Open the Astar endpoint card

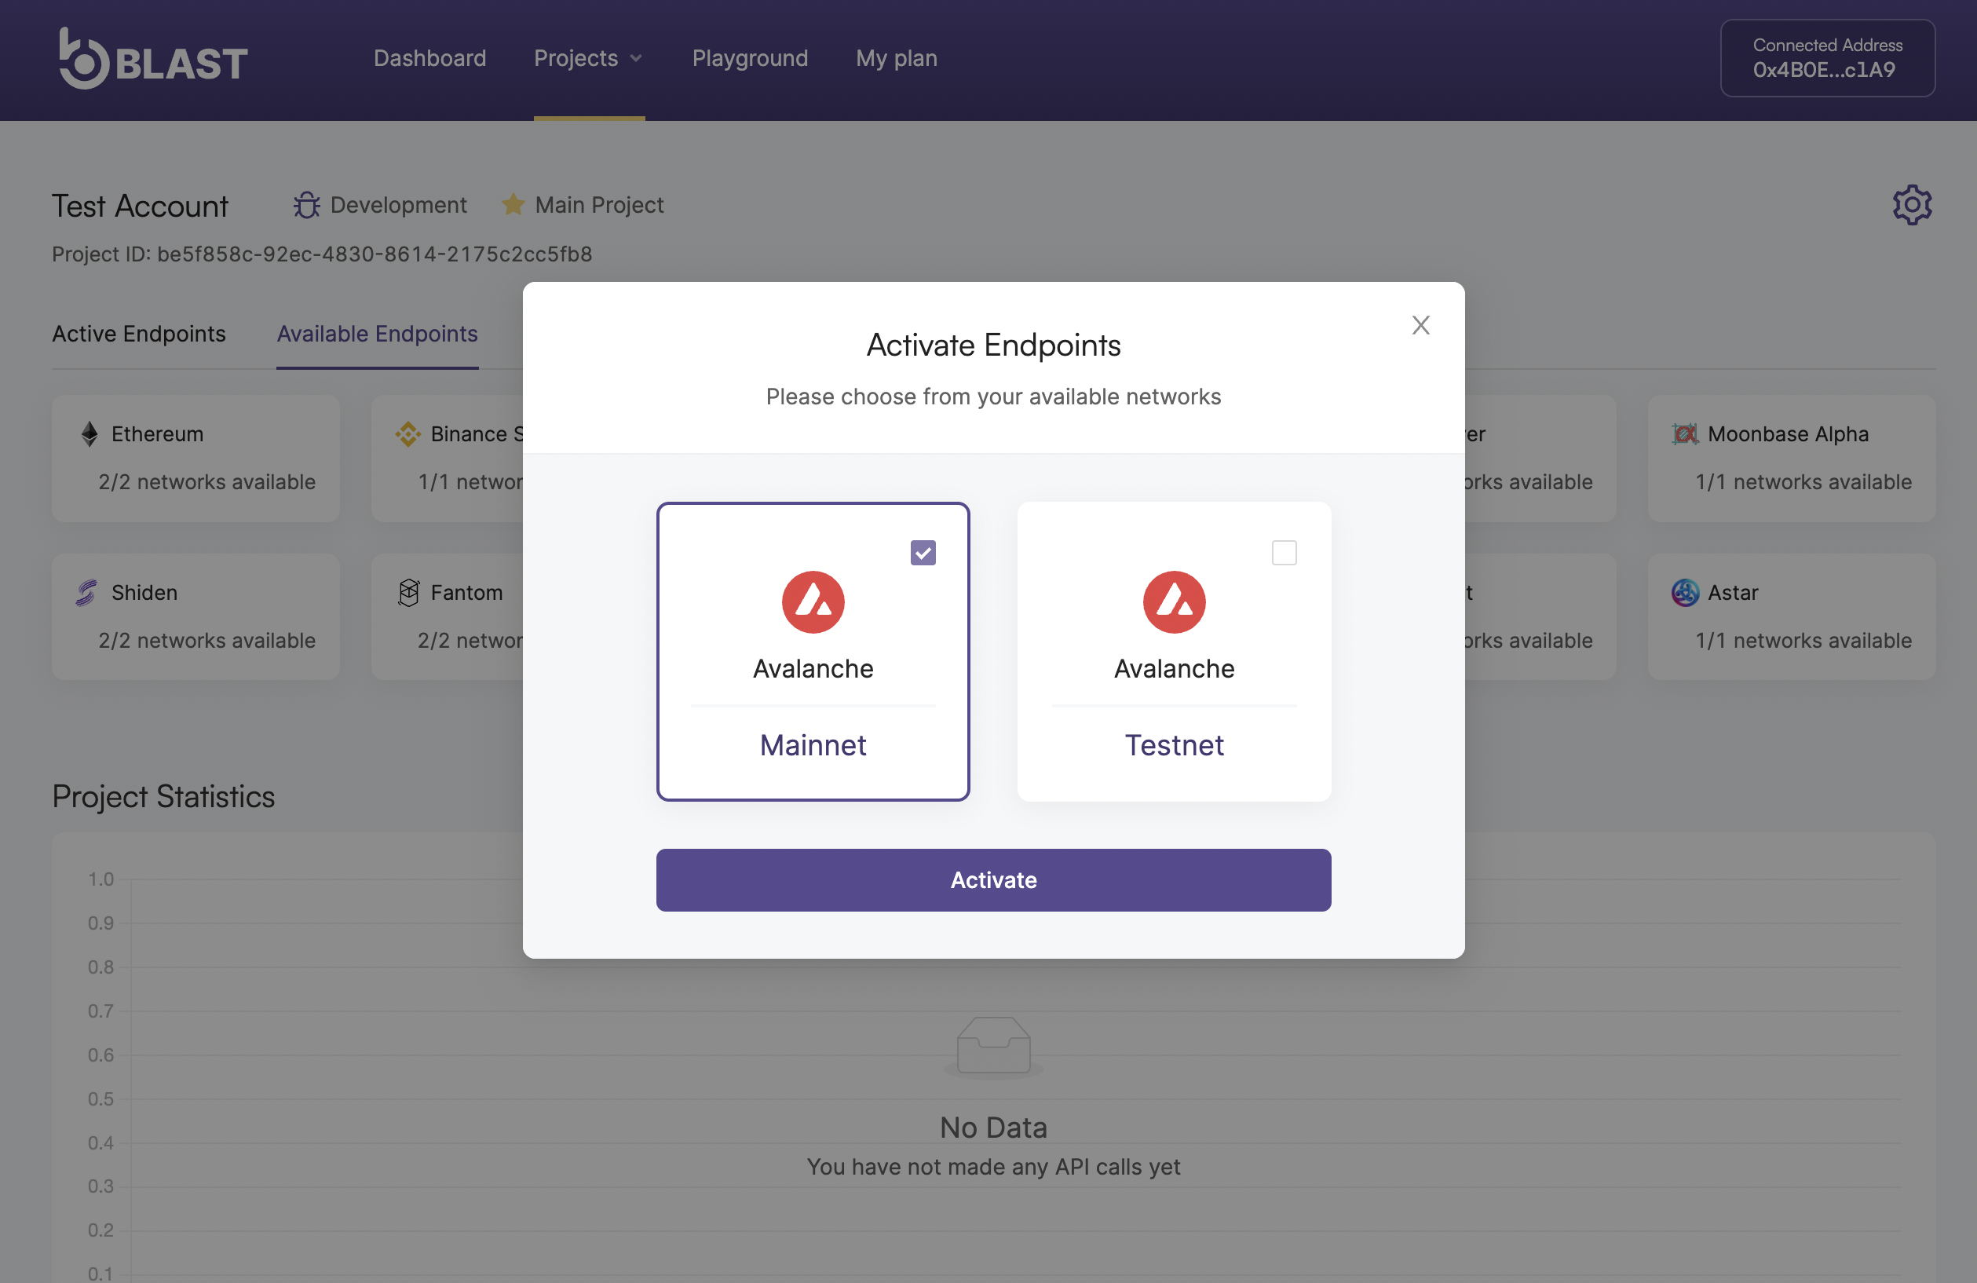pos(1792,616)
